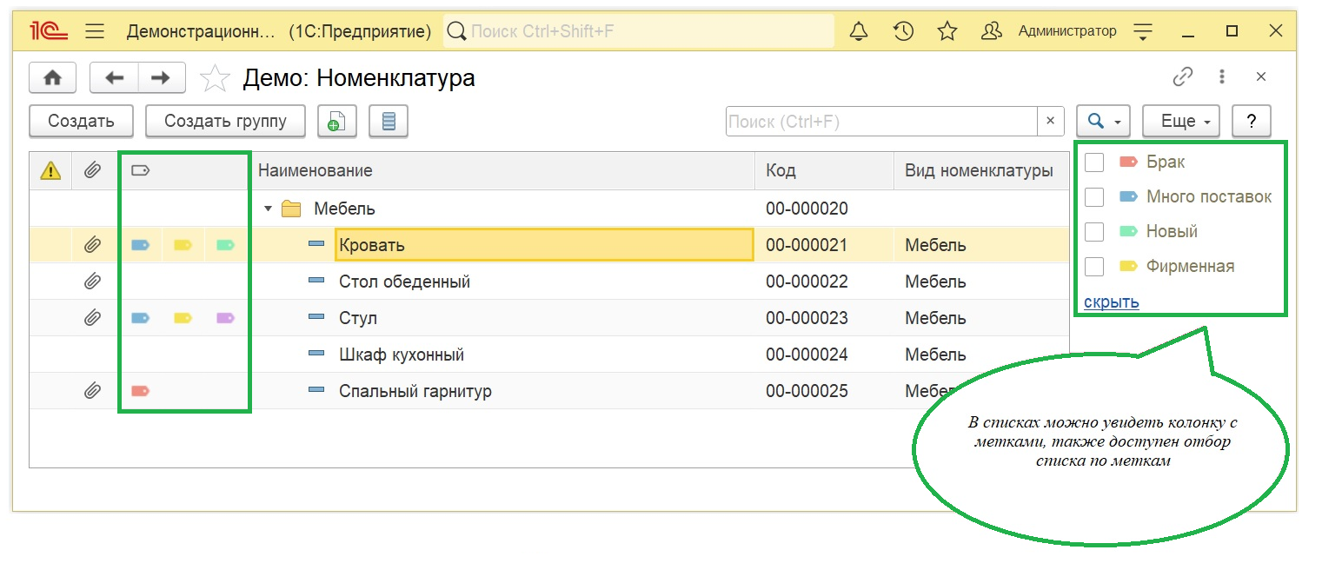This screenshot has width=1342, height=570.
Task: Open the Еще dropdown menu
Action: pos(1180,122)
